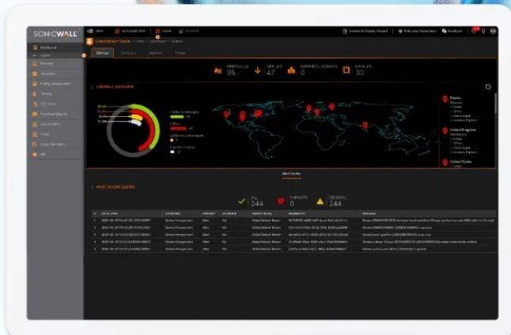Switch to the Threat tab

click(180, 53)
